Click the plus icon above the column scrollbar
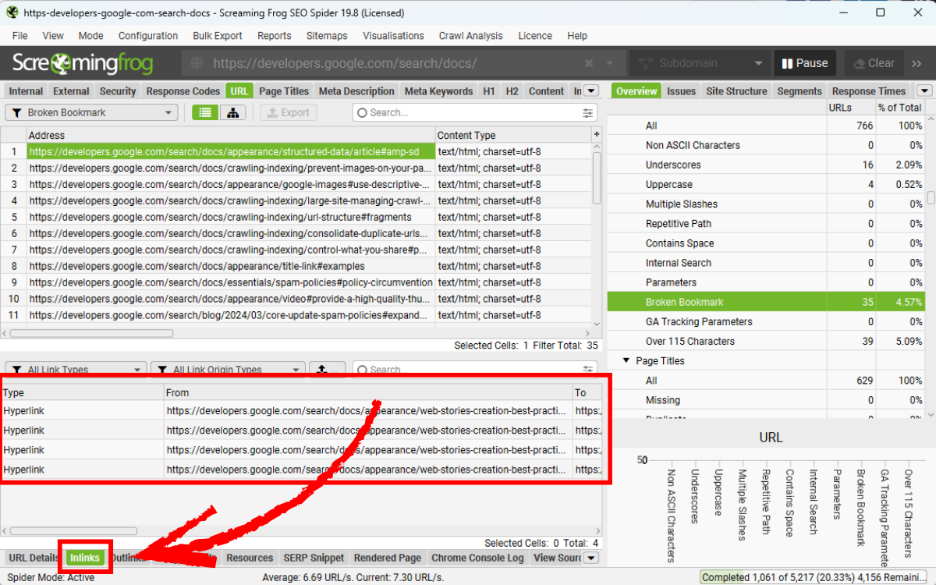The image size is (936, 585). pos(596,133)
